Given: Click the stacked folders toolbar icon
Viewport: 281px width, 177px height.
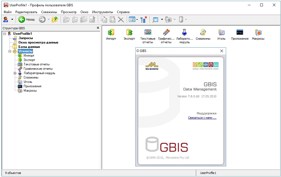Looking at the screenshot, I should [83, 19].
